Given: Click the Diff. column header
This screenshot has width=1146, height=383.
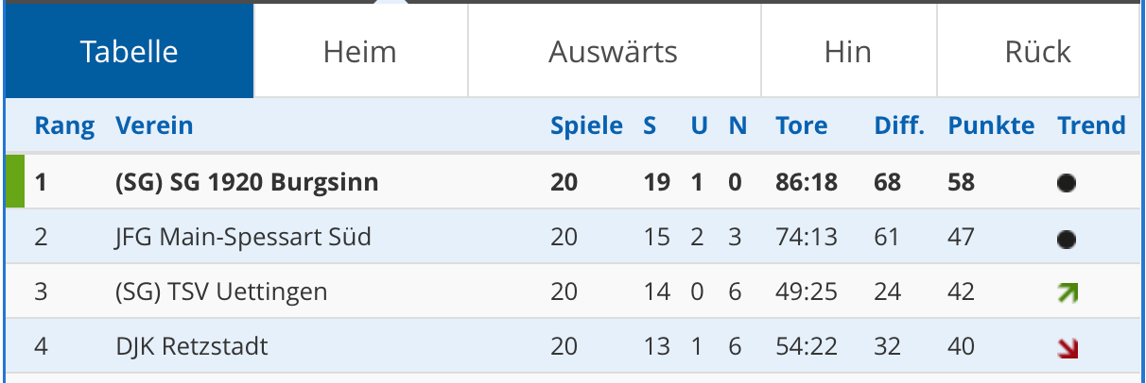Looking at the screenshot, I should 898,125.
